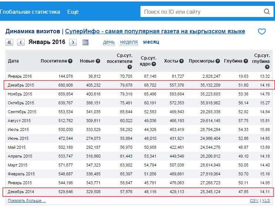Show help for Ср.сут. ядро column
Viewport: 275px width, 209px height.
[154, 64]
